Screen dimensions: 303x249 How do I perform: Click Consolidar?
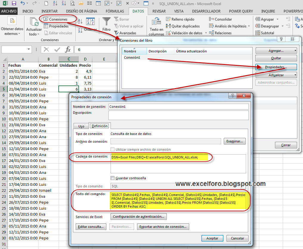pos(220,19)
